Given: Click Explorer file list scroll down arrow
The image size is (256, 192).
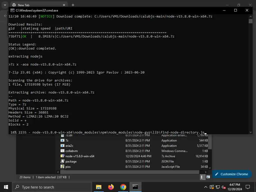Looking at the screenshot, I should click(210, 168).
